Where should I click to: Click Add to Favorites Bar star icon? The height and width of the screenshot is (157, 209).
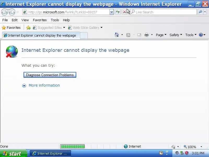(28, 28)
